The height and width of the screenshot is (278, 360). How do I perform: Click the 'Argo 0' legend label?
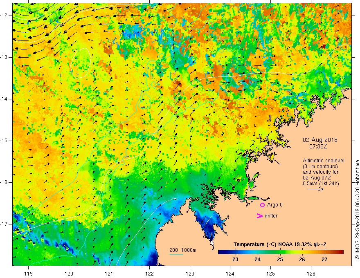pos(275,205)
